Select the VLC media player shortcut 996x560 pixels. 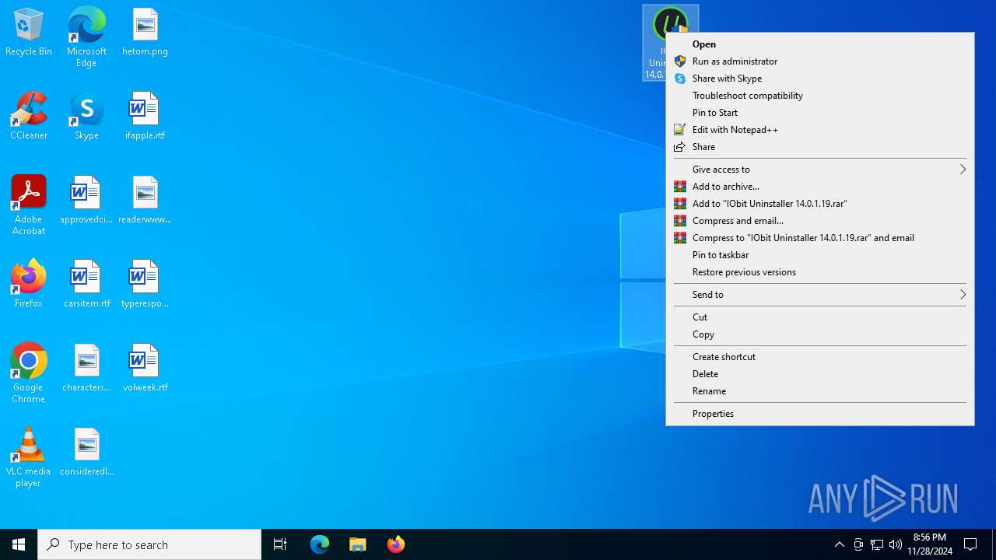(28, 458)
